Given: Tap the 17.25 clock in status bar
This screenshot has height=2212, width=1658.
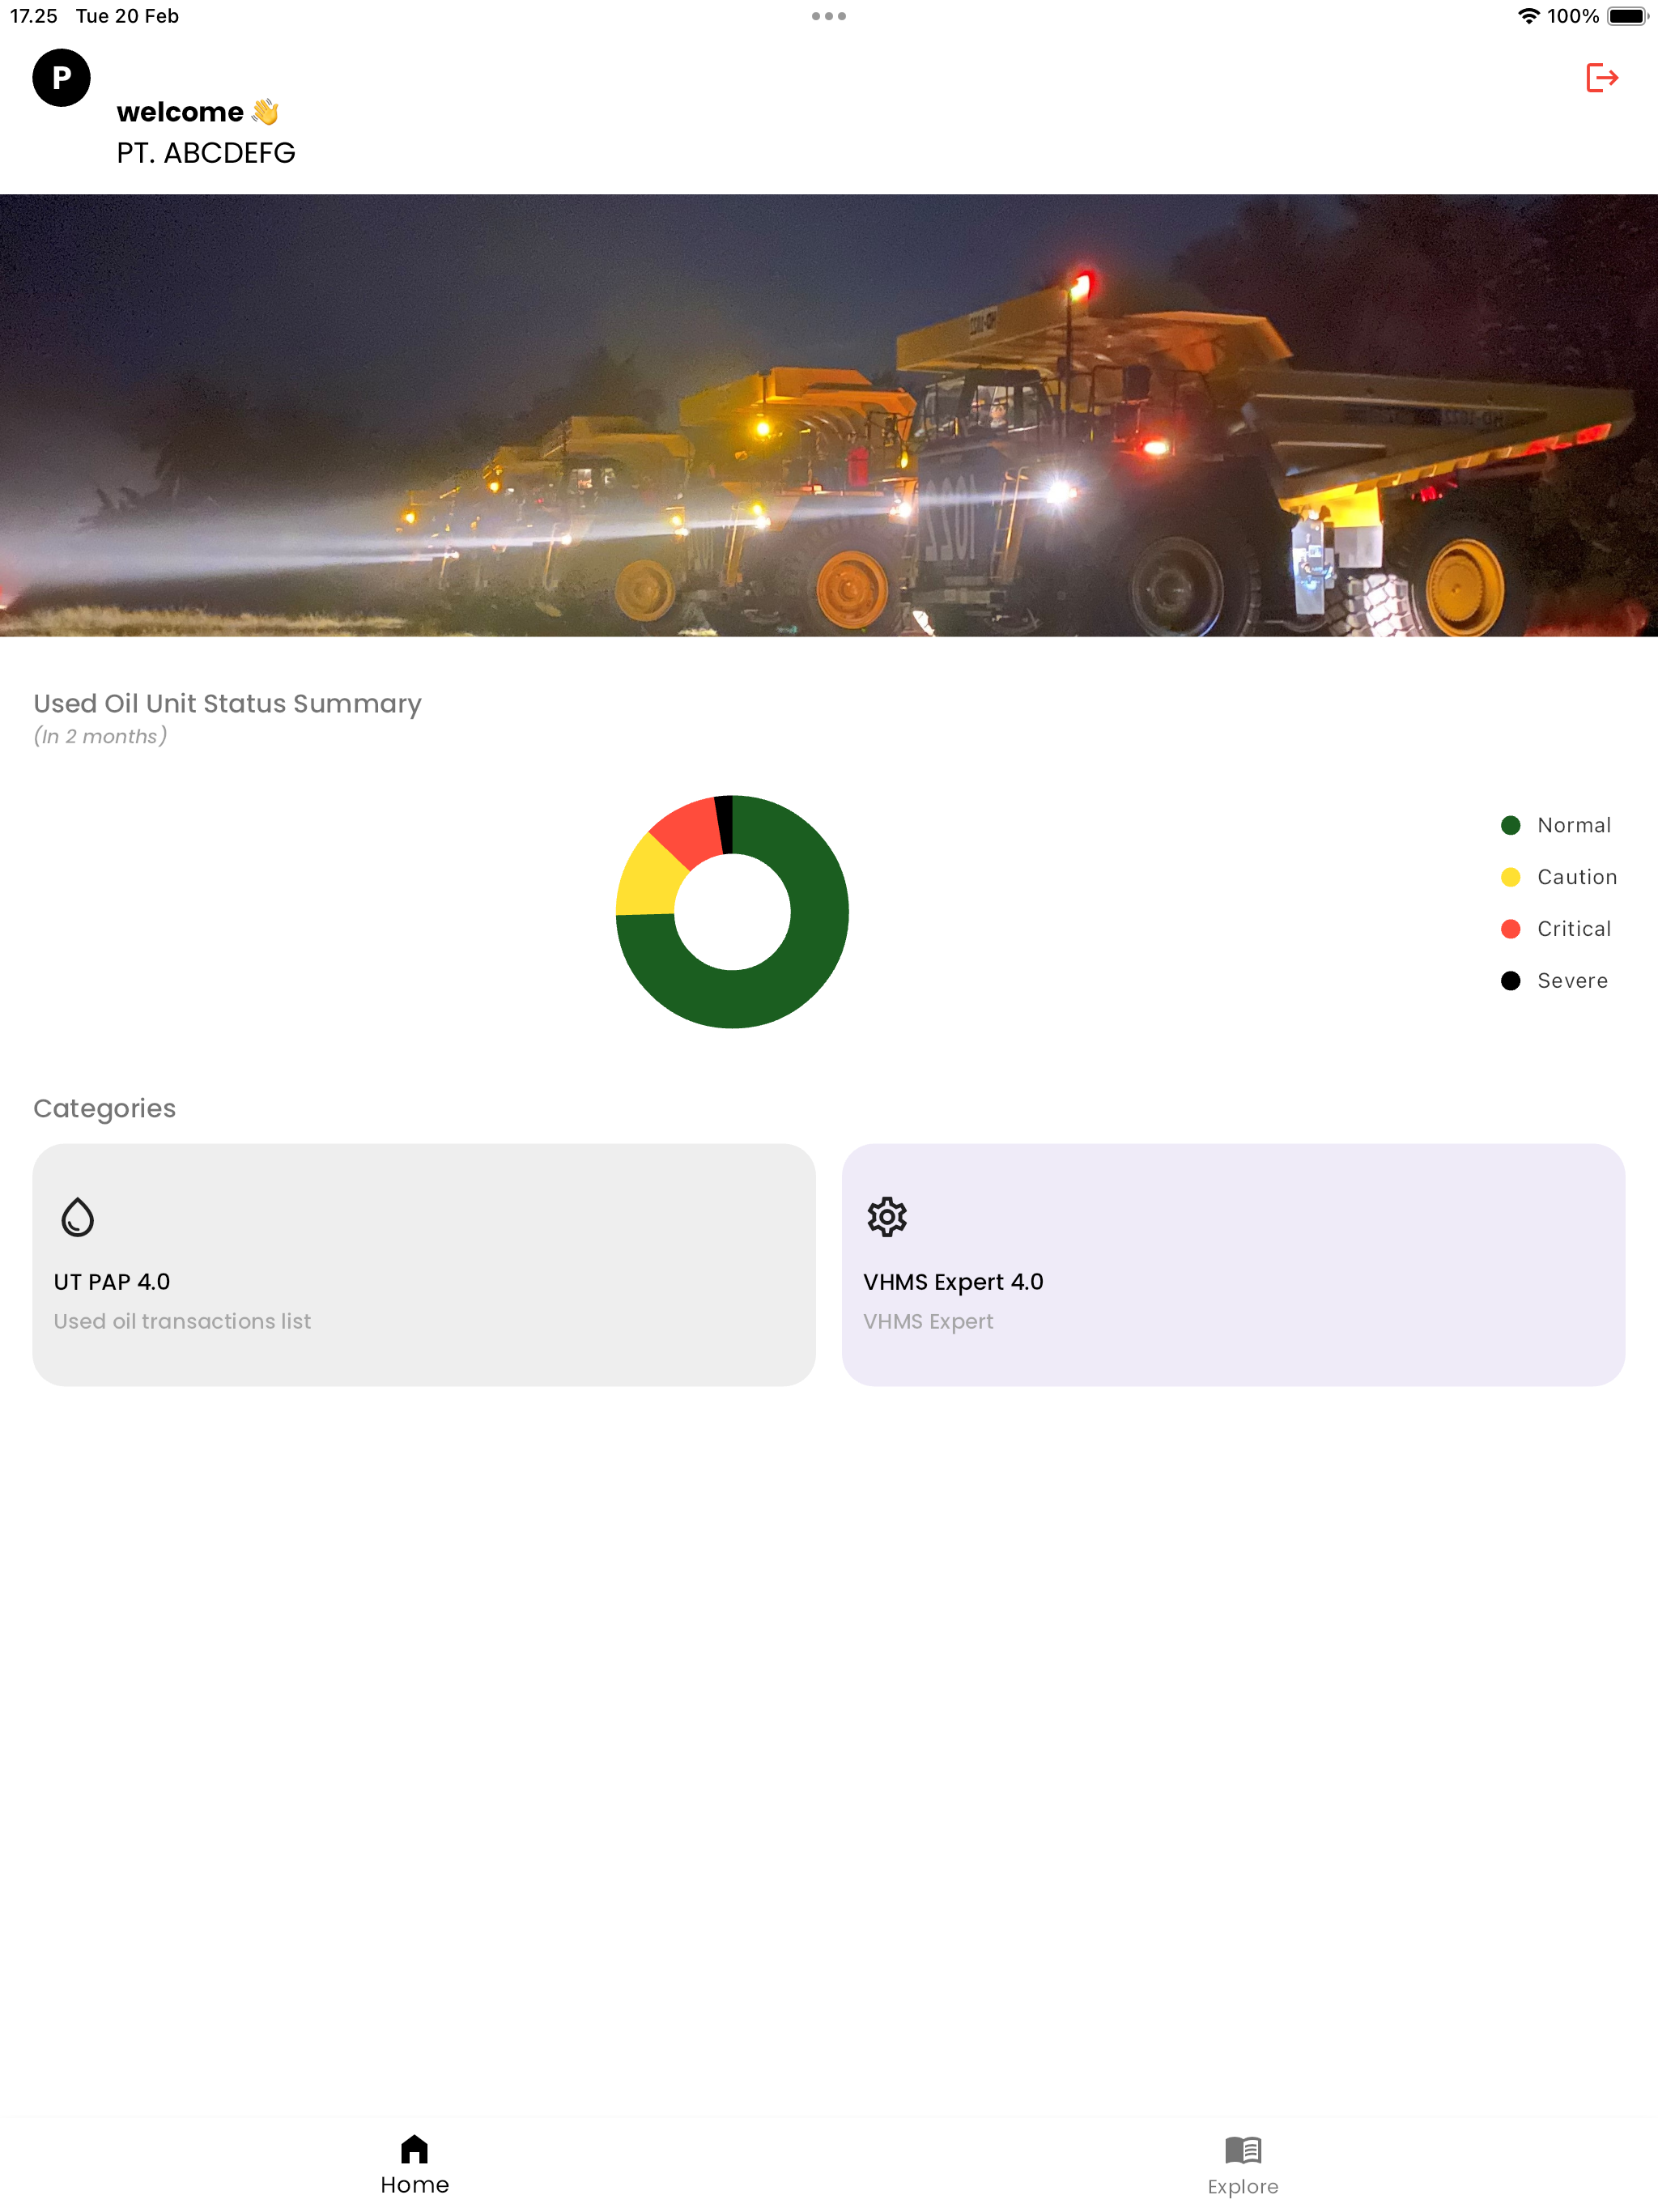Looking at the screenshot, I should (x=34, y=16).
